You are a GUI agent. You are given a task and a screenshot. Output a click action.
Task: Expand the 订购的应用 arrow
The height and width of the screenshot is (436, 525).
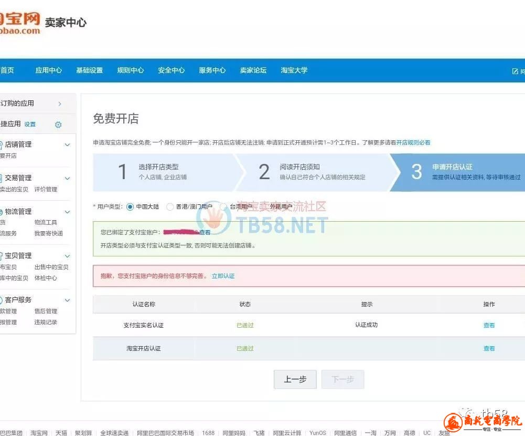point(60,104)
